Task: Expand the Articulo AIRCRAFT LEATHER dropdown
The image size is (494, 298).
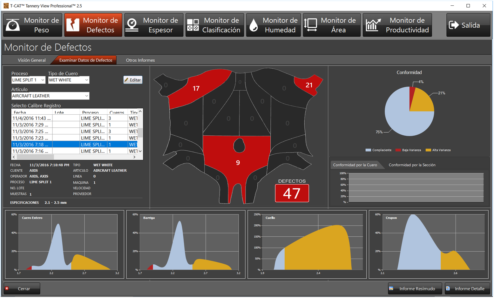Action: tap(86, 96)
